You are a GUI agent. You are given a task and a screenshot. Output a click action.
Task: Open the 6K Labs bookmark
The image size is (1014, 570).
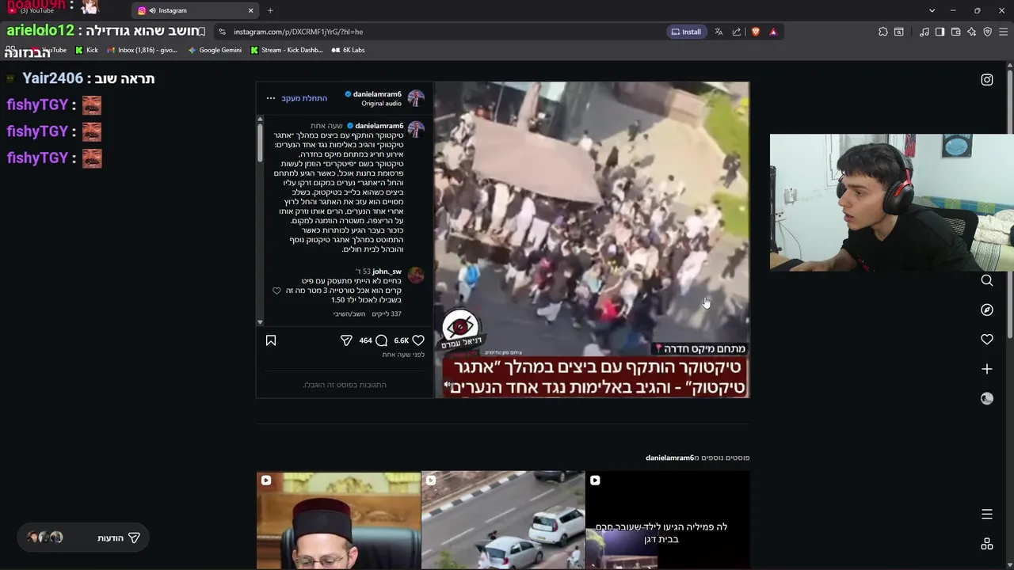tap(348, 50)
